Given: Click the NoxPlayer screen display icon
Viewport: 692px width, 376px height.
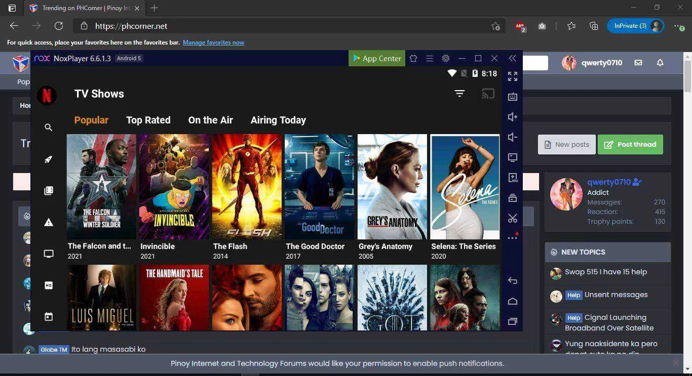Looking at the screenshot, I should (x=513, y=157).
